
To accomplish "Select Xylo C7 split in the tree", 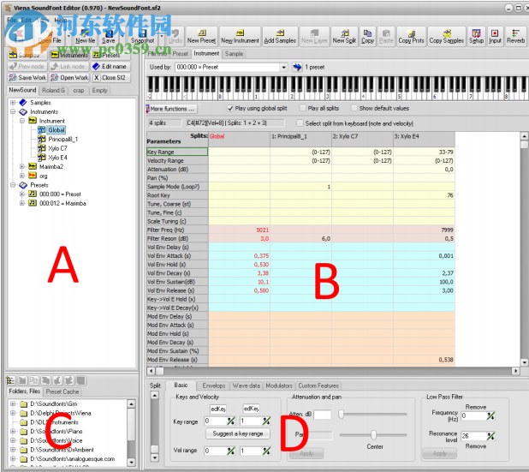I will [57, 148].
